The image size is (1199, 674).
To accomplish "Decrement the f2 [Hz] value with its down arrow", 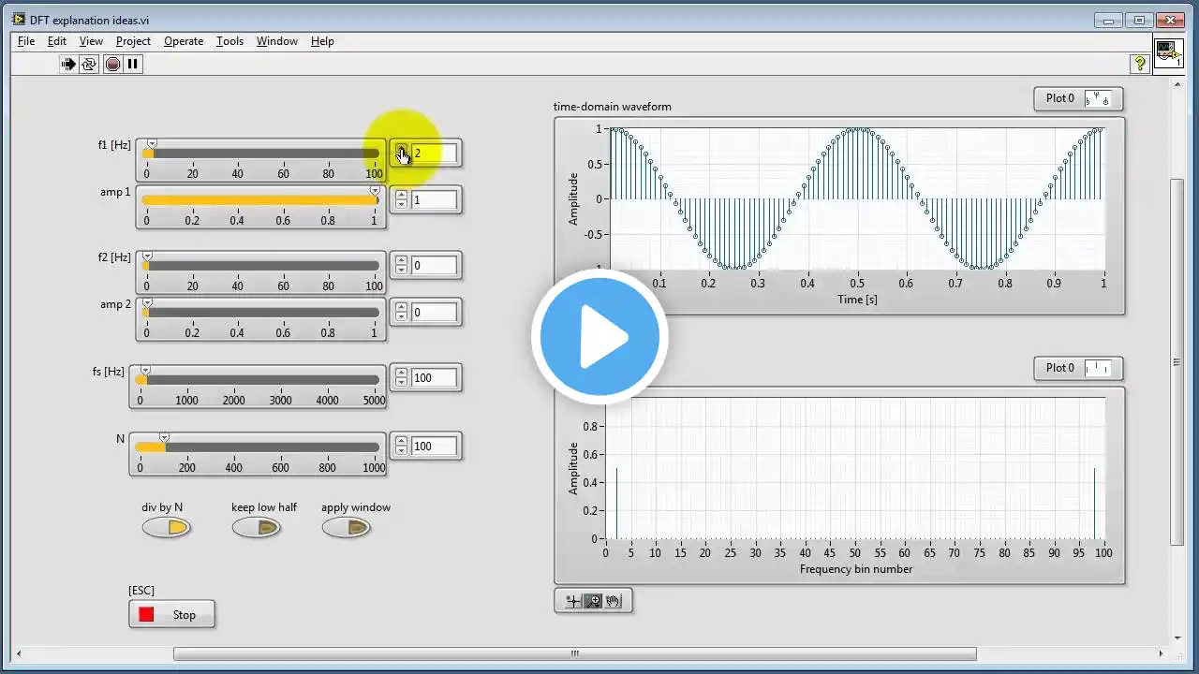I will [401, 270].
